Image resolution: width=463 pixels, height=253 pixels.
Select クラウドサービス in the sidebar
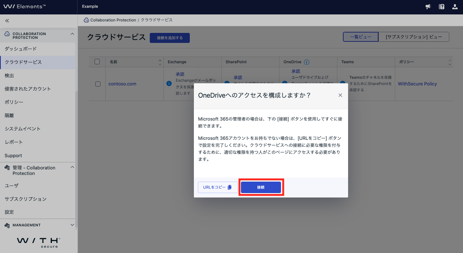click(37, 62)
